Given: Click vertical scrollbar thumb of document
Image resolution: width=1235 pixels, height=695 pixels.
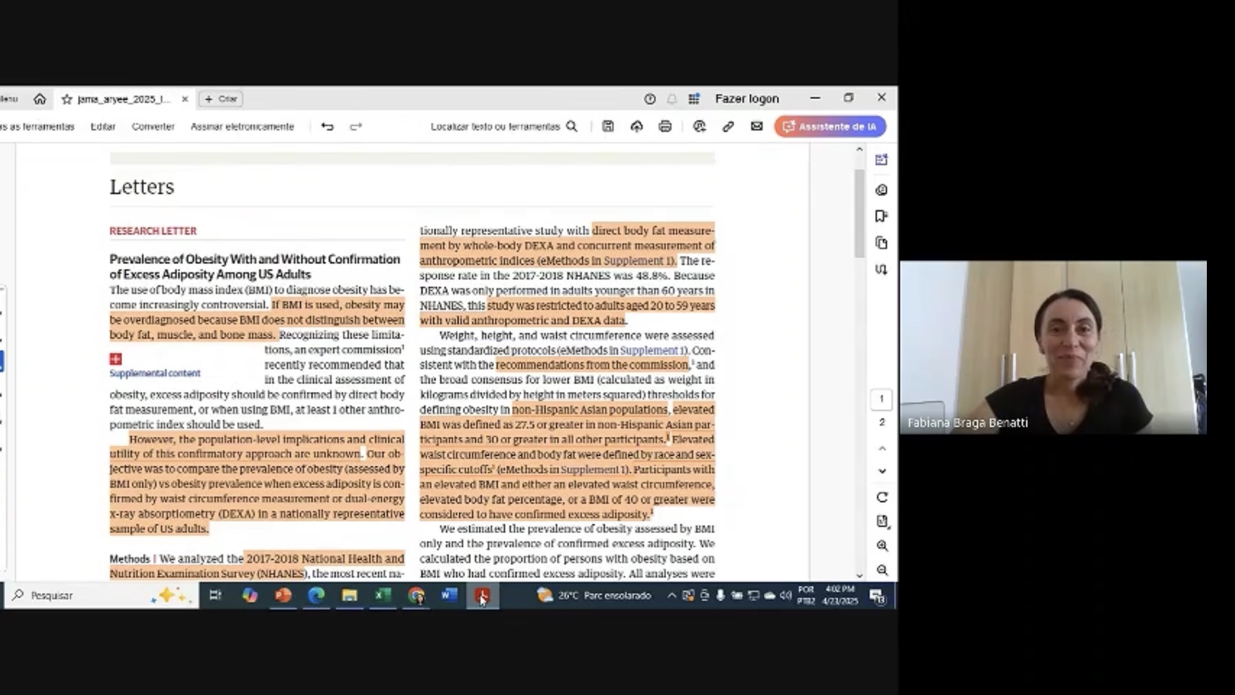Looking at the screenshot, I should click(859, 213).
